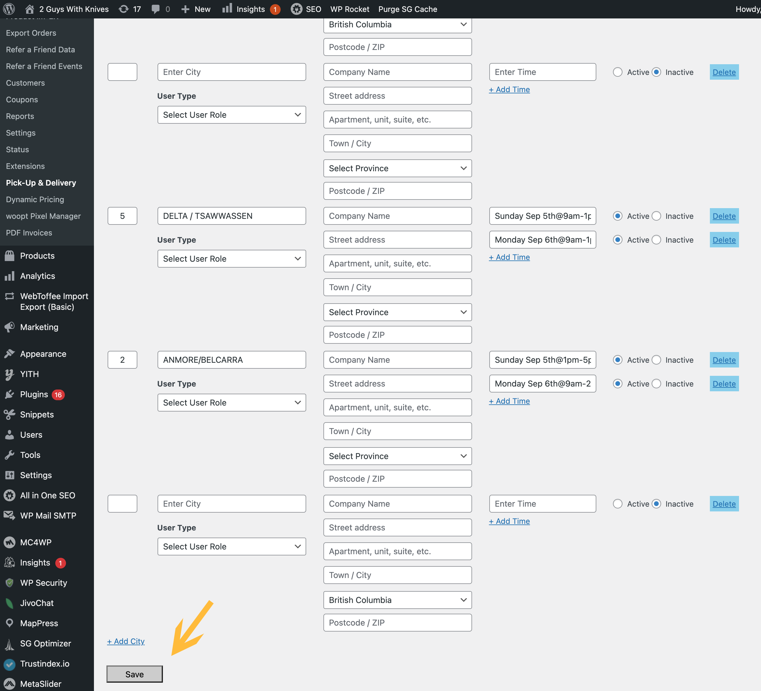Expand Select Province dropdown for ANMORE/BELCARRA
Screen dimensions: 761x691
pyautogui.click(x=397, y=456)
